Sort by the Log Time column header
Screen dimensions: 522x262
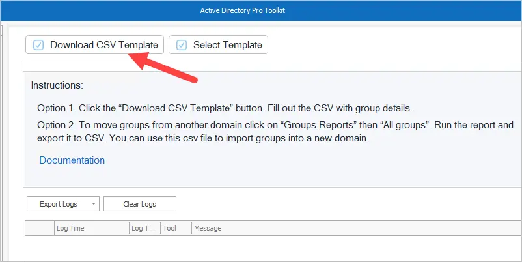tap(92, 228)
